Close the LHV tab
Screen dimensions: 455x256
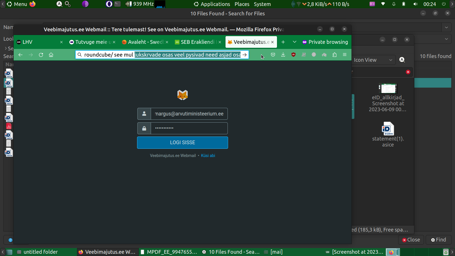click(61, 42)
